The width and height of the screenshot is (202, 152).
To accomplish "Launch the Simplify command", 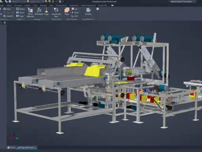I will 88,11.
